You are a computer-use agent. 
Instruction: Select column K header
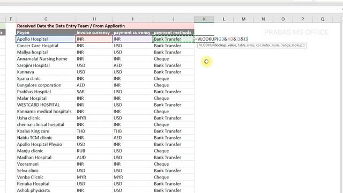pyautogui.click(x=204, y=19)
